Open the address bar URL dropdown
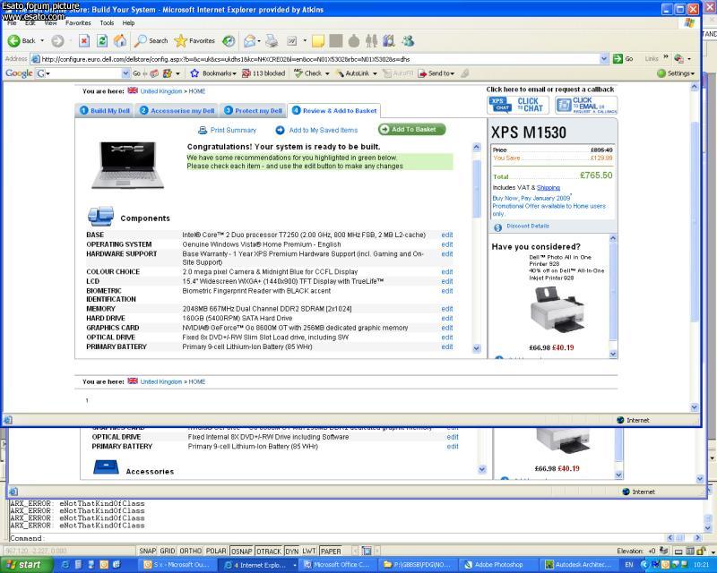 click(604, 58)
